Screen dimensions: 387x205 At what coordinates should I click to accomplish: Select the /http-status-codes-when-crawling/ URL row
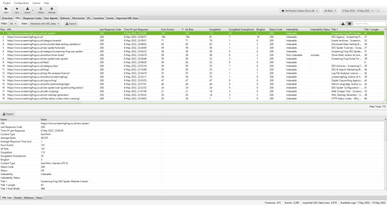(x=192, y=98)
